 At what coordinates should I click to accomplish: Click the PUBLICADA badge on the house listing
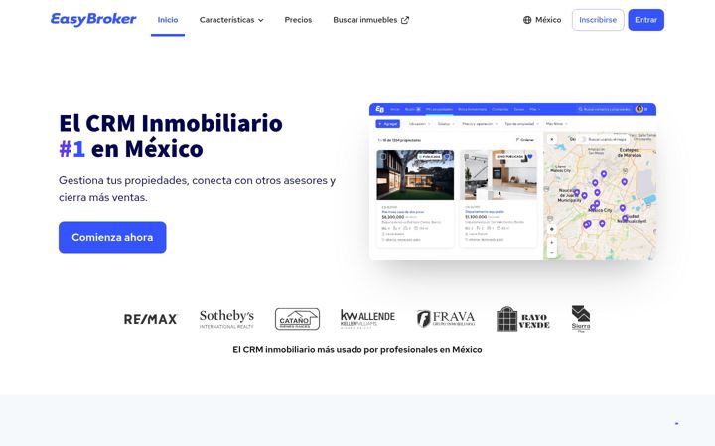430,157
